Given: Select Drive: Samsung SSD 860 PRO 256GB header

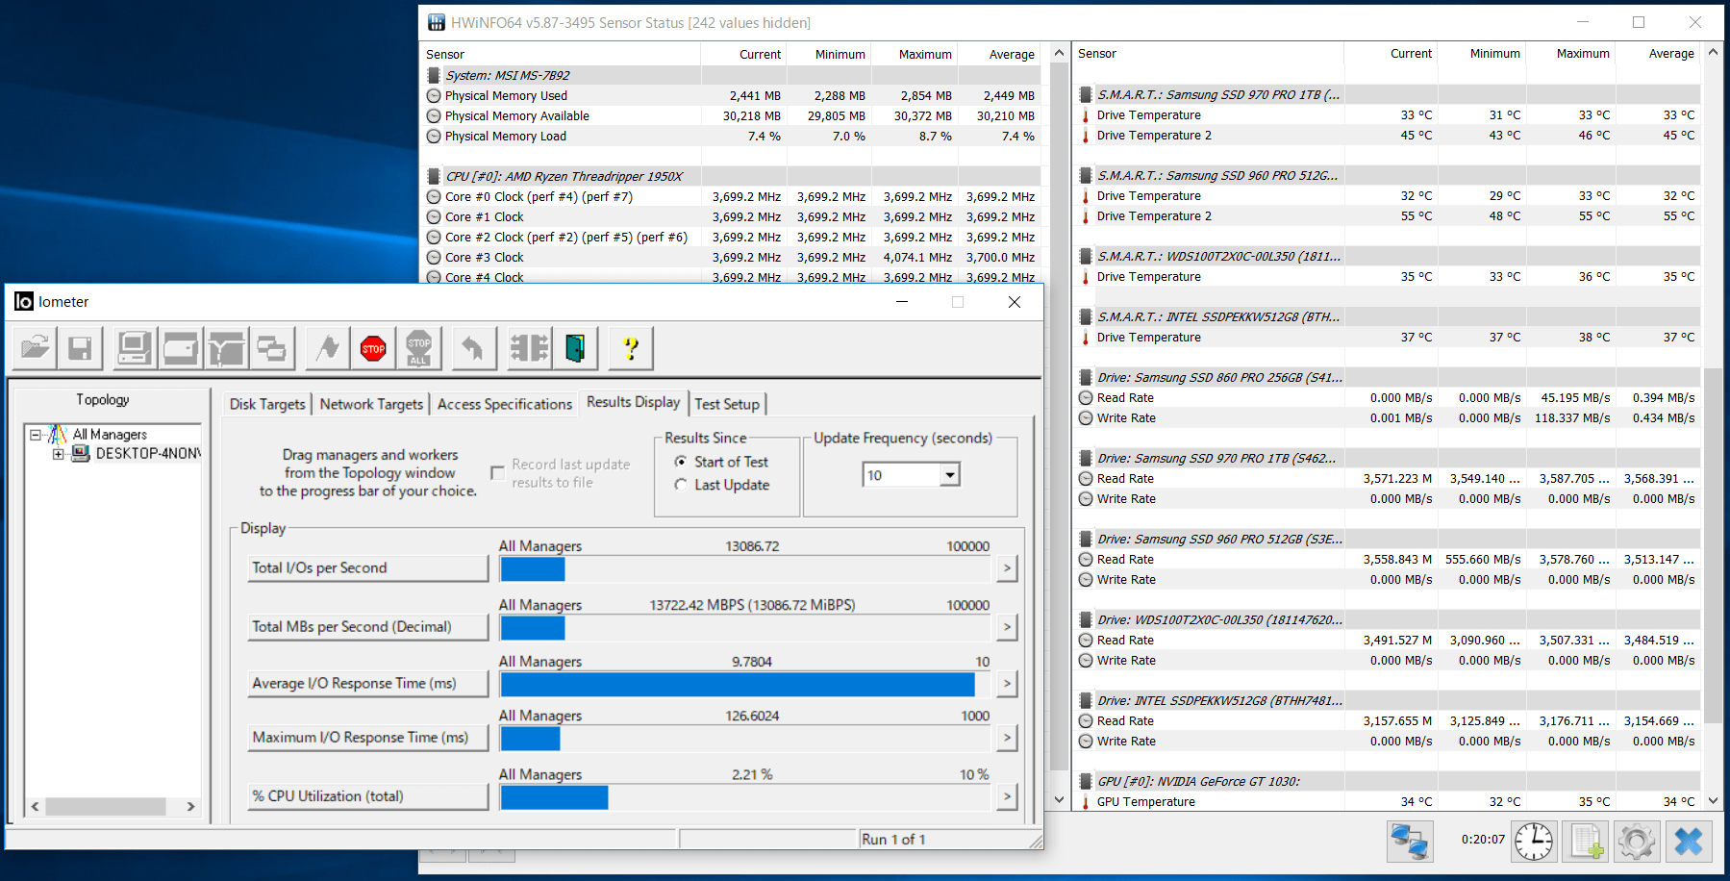Looking at the screenshot, I should pyautogui.click(x=1388, y=378).
